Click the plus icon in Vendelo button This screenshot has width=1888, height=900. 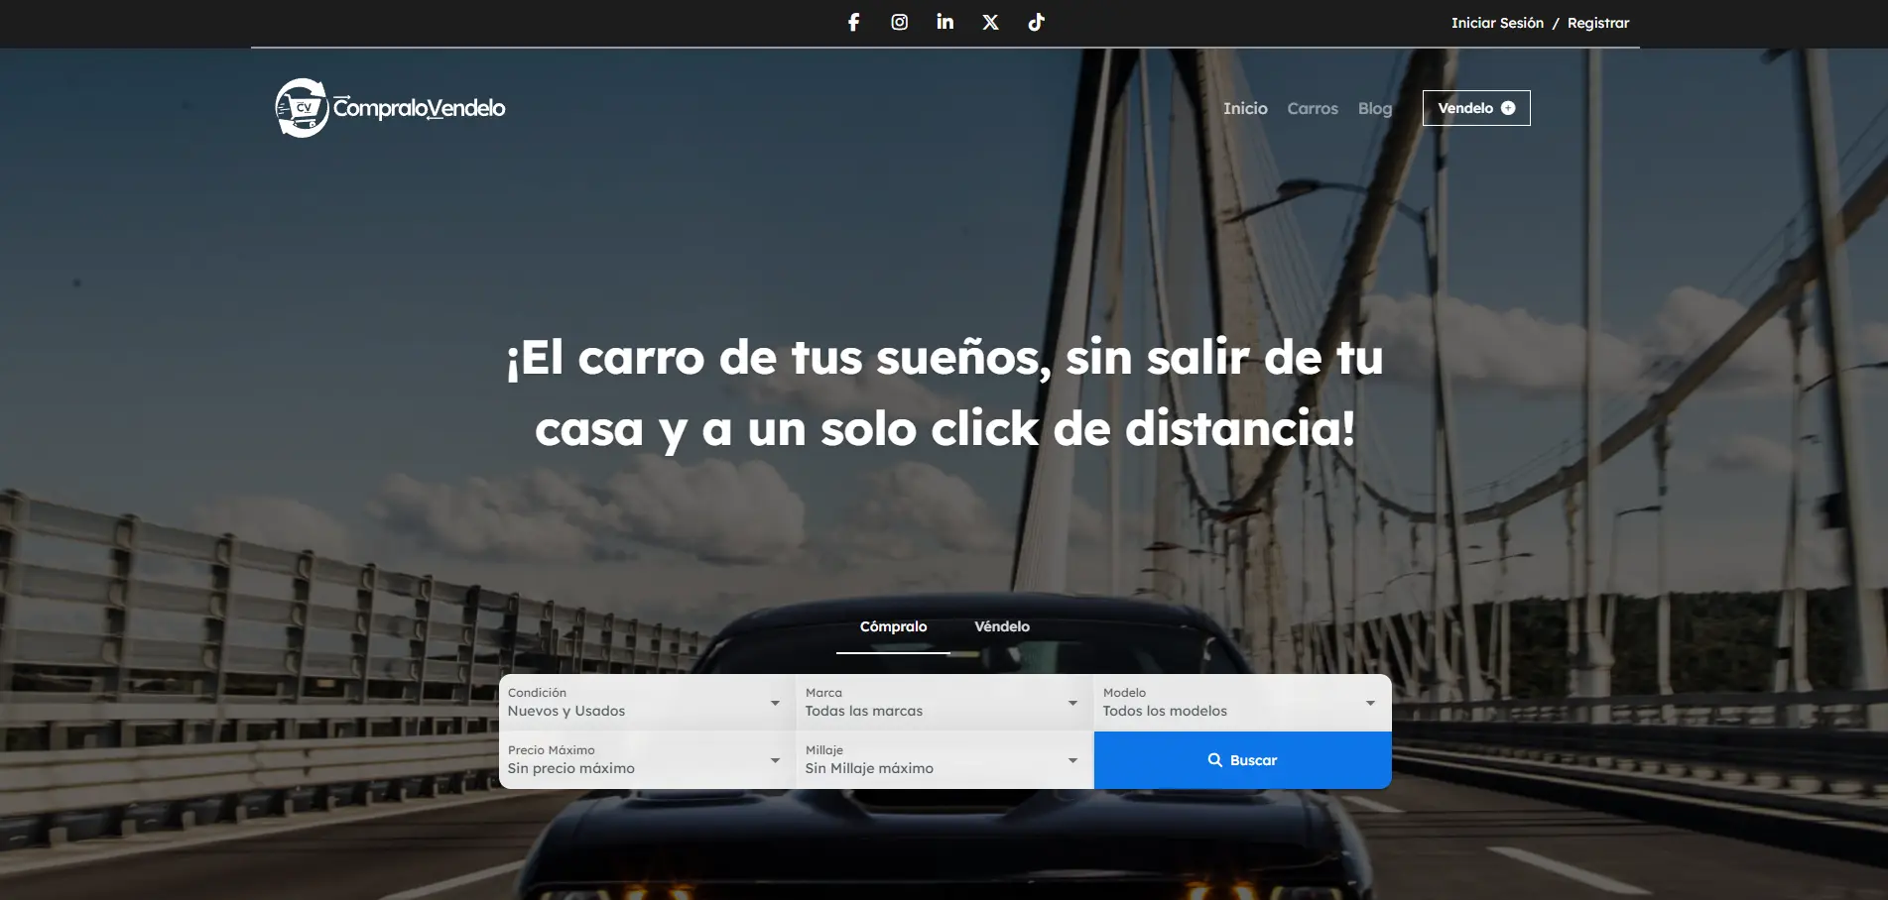[x=1508, y=108]
